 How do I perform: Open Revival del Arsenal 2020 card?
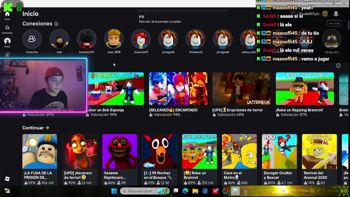point(319,160)
